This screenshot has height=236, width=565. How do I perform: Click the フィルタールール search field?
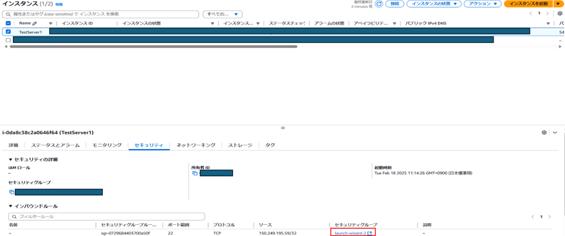107,217
